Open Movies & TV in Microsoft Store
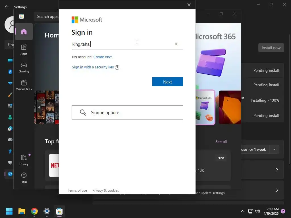 (24, 85)
